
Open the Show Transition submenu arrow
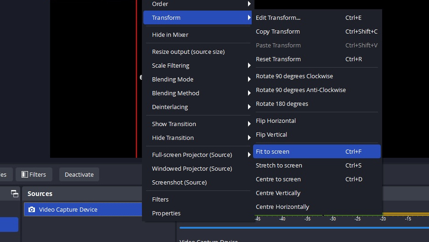(x=249, y=124)
